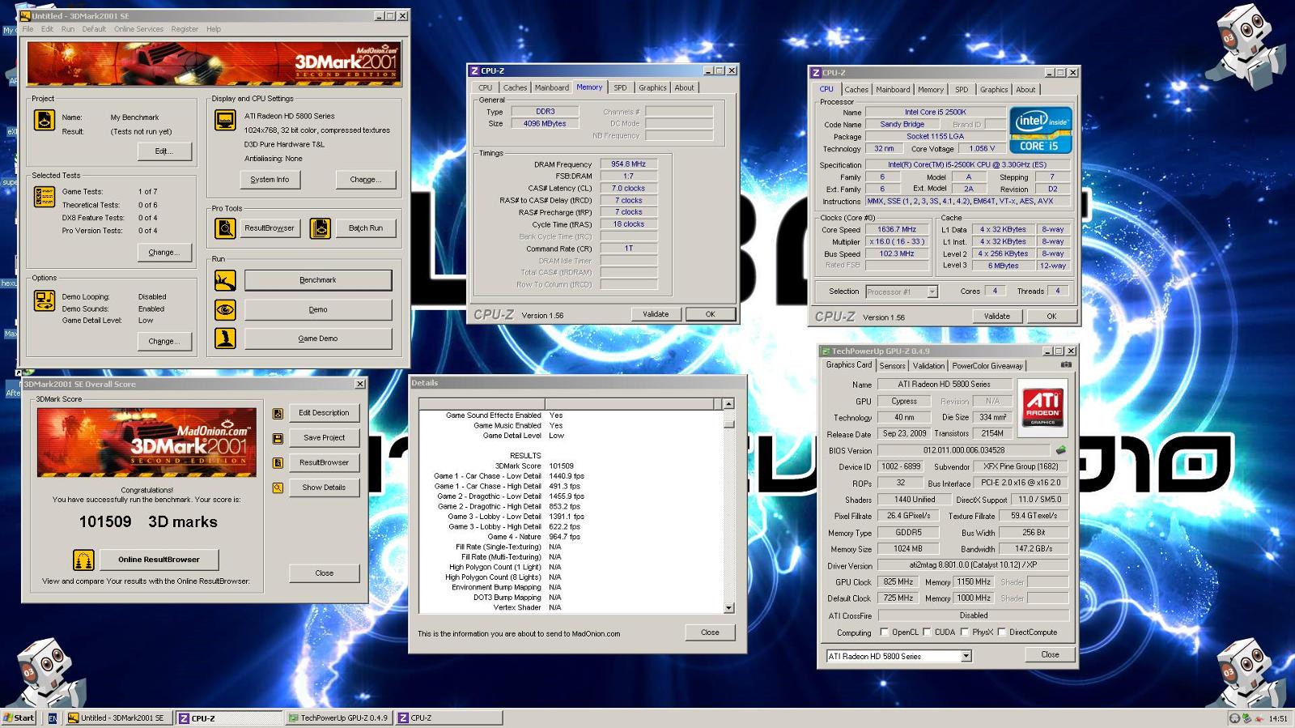Click Close in the GPU-Z window
The image size is (1295, 728).
[x=1050, y=654]
